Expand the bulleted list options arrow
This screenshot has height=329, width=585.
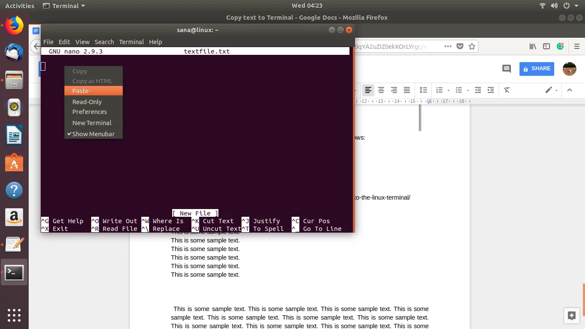point(468,90)
